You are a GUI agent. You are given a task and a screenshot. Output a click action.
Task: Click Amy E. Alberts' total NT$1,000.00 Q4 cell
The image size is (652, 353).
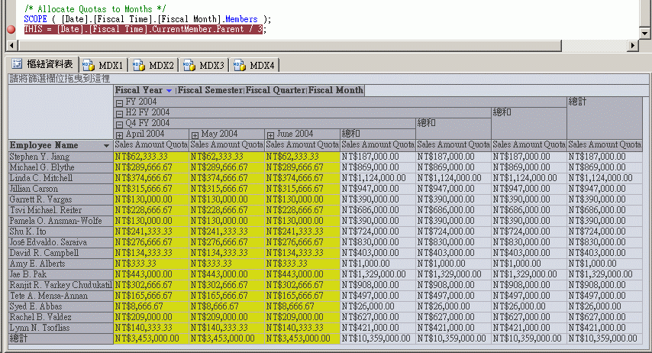(379, 264)
